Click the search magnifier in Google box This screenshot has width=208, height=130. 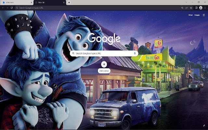(x=73, y=53)
